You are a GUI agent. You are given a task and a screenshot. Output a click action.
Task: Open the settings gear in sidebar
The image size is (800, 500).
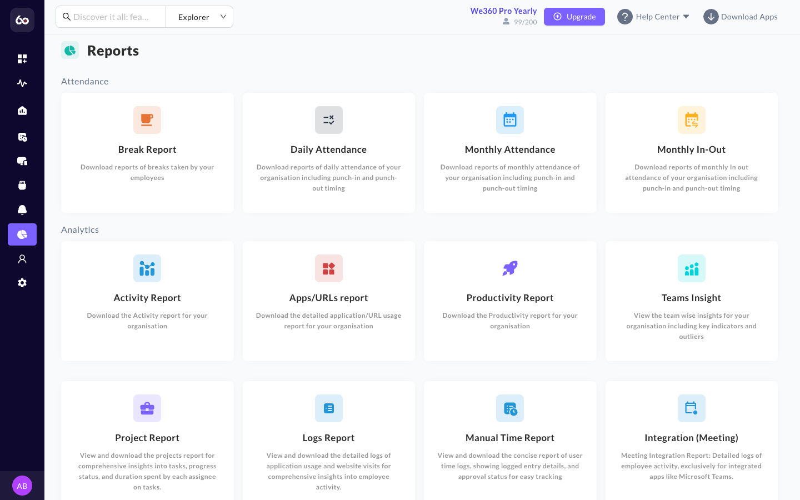pos(22,283)
